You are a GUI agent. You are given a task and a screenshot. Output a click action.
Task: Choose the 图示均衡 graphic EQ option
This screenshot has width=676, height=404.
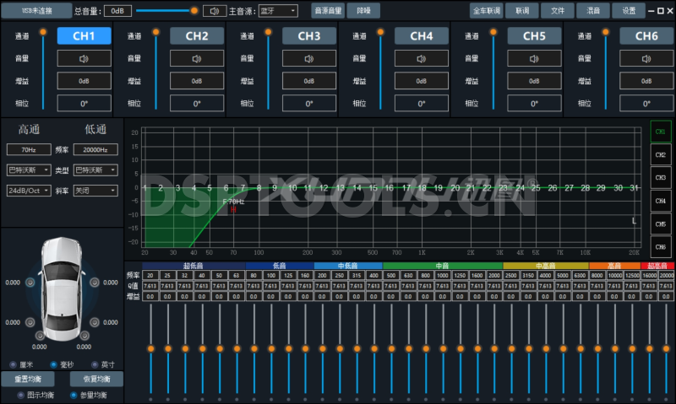pyautogui.click(x=13, y=395)
